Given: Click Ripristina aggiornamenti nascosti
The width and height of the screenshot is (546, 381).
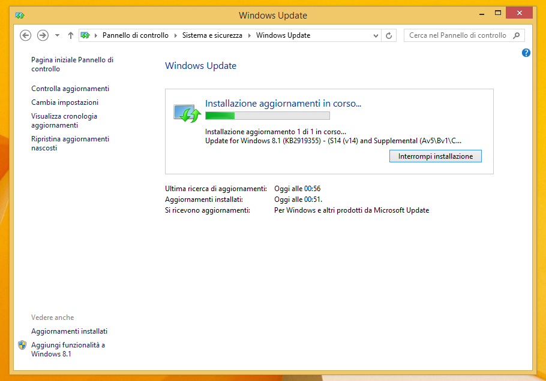Looking at the screenshot, I should [70, 143].
